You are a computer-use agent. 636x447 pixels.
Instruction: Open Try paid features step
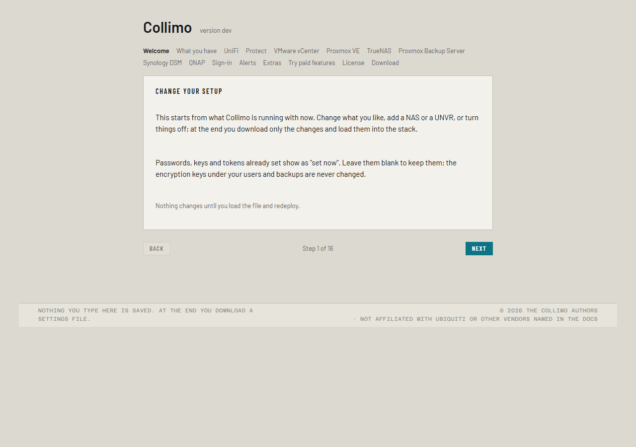pyautogui.click(x=312, y=63)
